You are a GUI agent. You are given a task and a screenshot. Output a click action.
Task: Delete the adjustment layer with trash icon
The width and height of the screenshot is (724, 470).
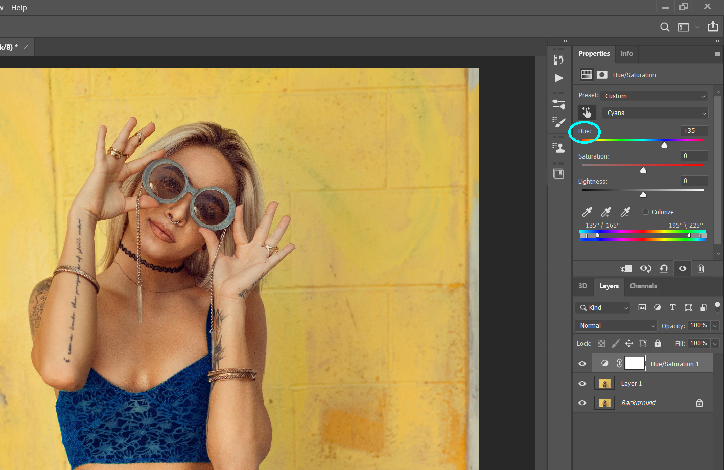tap(700, 268)
